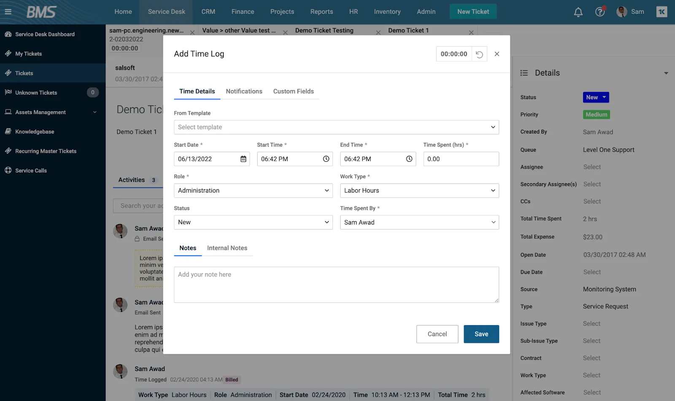The image size is (675, 401).
Task: Click the Cancel button
Action: (437, 334)
